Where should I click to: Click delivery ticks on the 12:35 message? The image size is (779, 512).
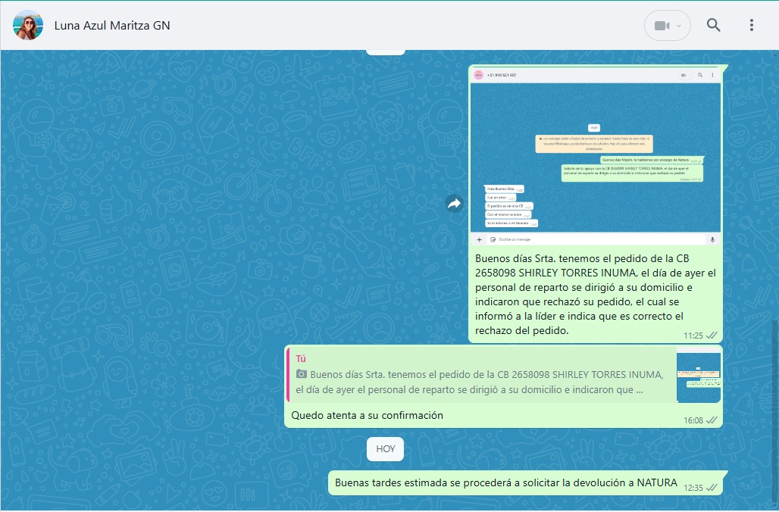pyautogui.click(x=712, y=488)
